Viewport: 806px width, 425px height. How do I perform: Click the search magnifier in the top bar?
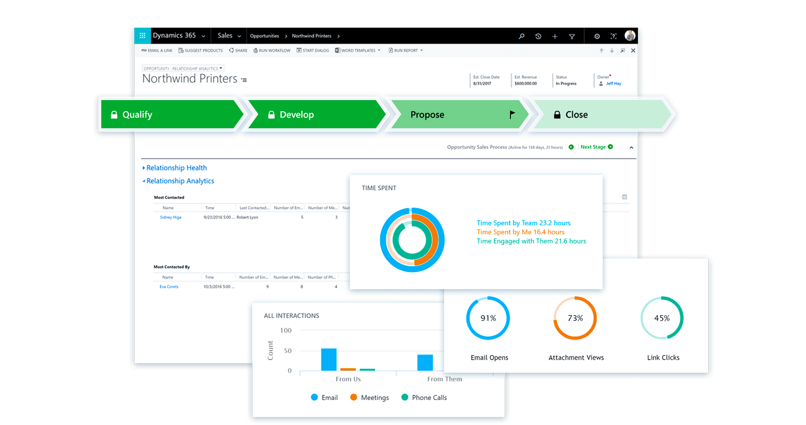[x=521, y=36]
